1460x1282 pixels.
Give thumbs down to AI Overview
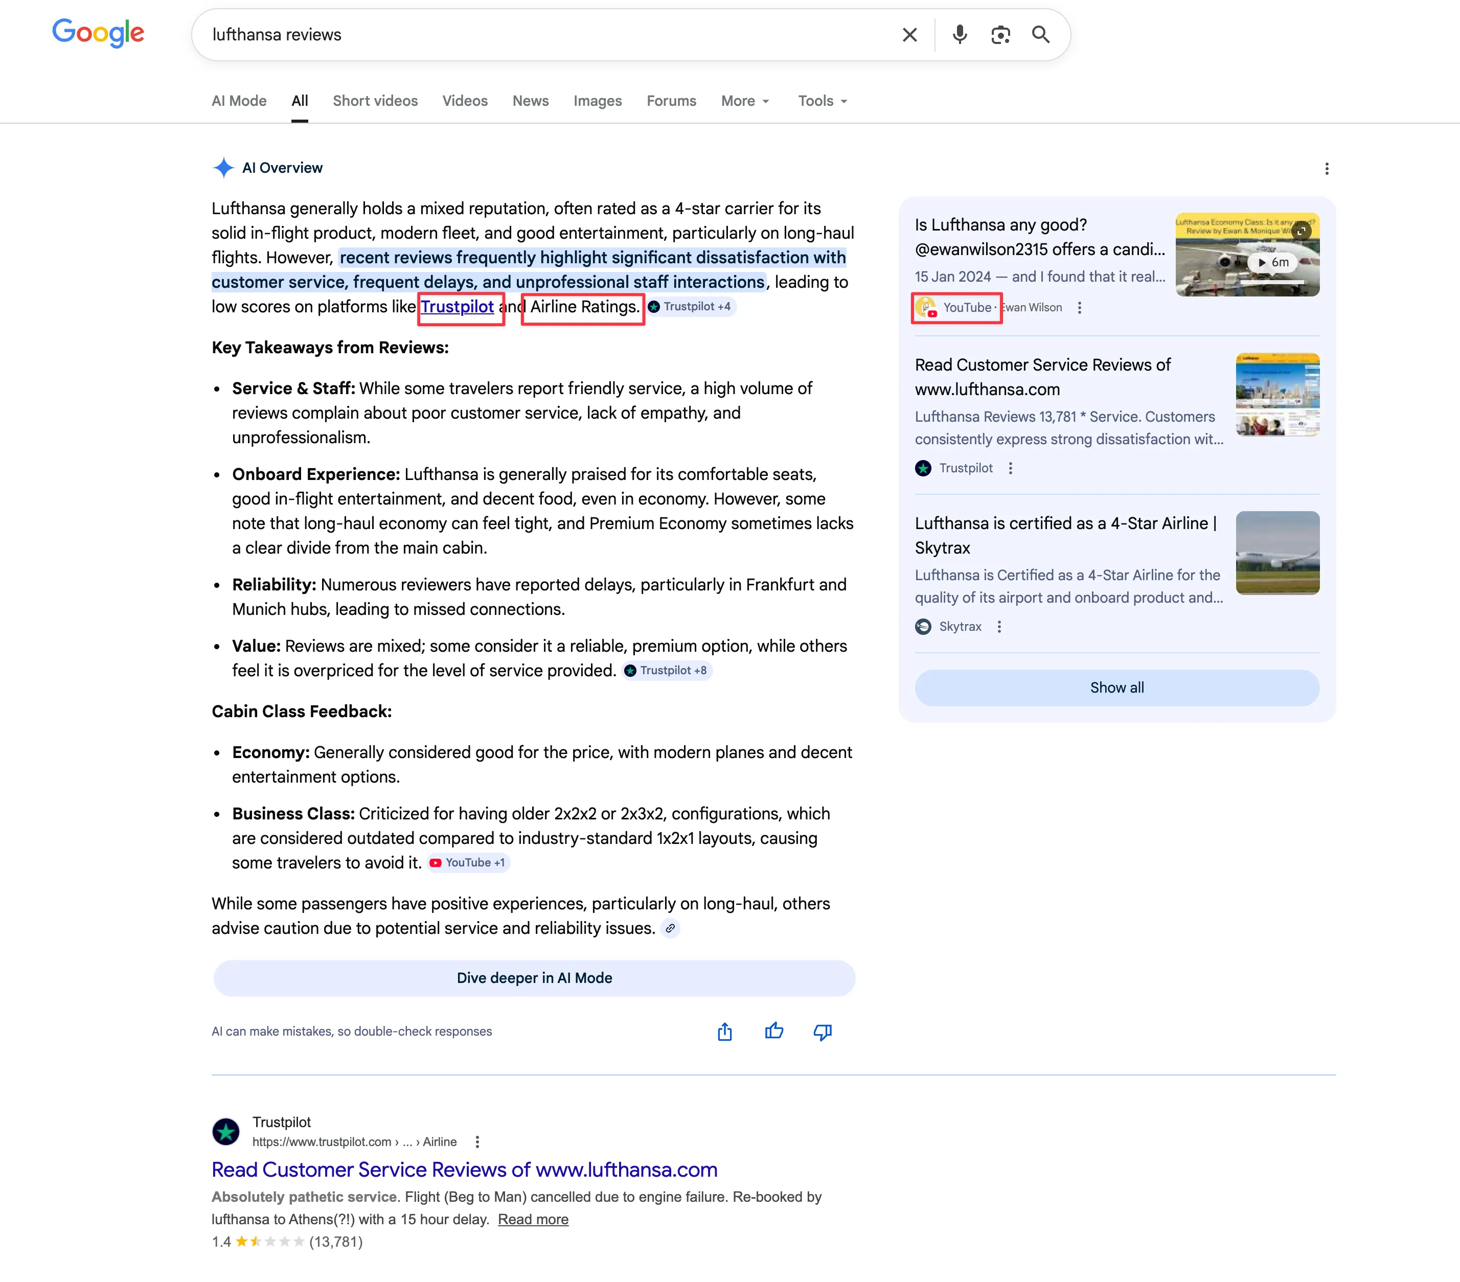point(822,1032)
